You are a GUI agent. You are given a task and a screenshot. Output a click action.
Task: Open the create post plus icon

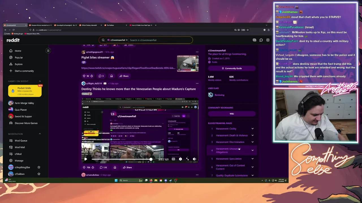pyautogui.click(x=268, y=40)
